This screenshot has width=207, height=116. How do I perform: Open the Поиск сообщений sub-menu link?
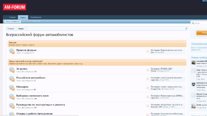tap(13, 22)
